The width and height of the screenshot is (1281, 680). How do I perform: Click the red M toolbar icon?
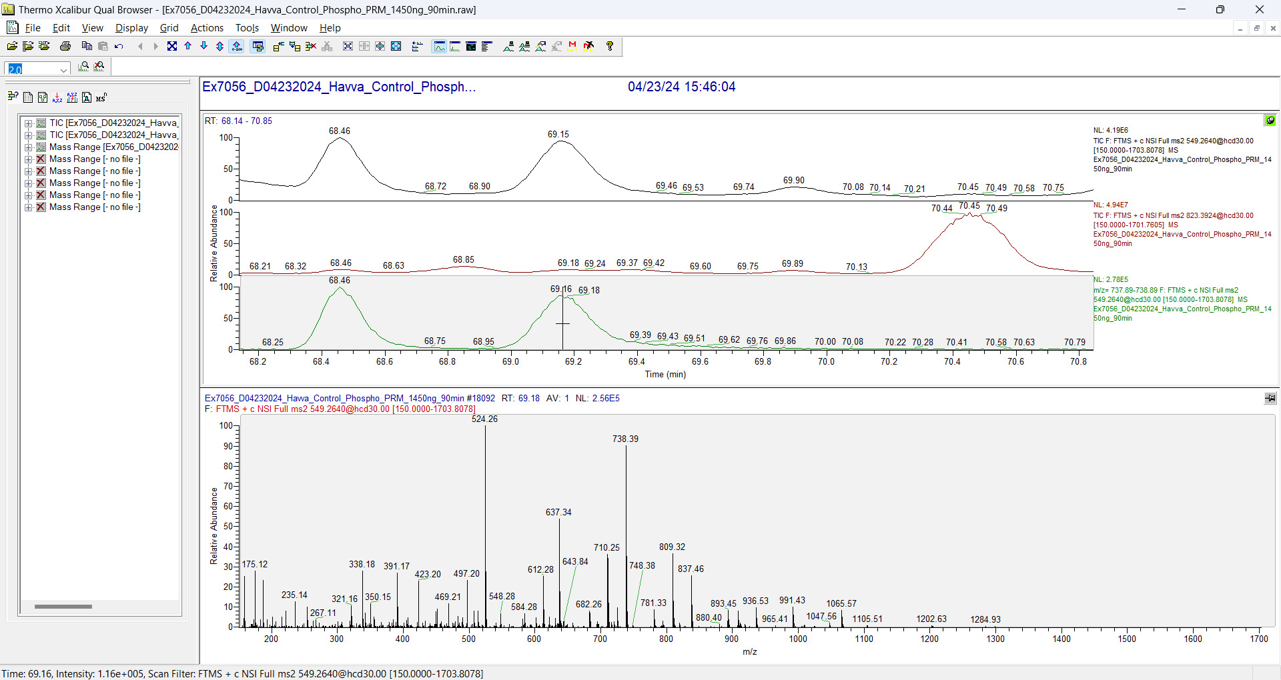tap(572, 46)
